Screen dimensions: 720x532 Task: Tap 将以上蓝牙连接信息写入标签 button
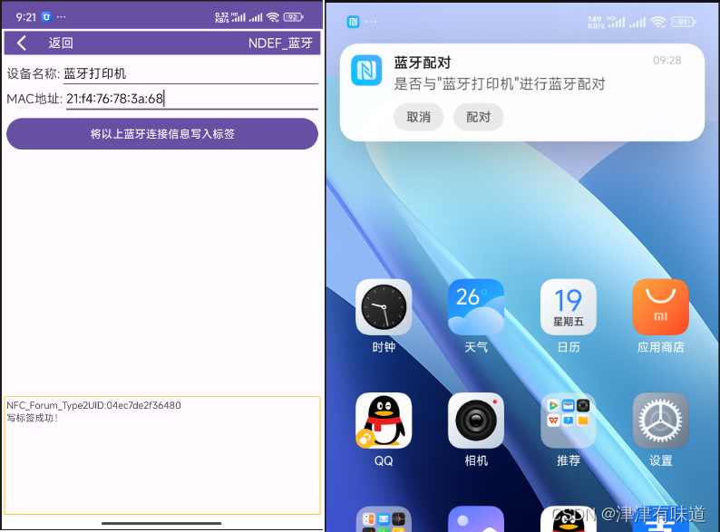pyautogui.click(x=162, y=133)
